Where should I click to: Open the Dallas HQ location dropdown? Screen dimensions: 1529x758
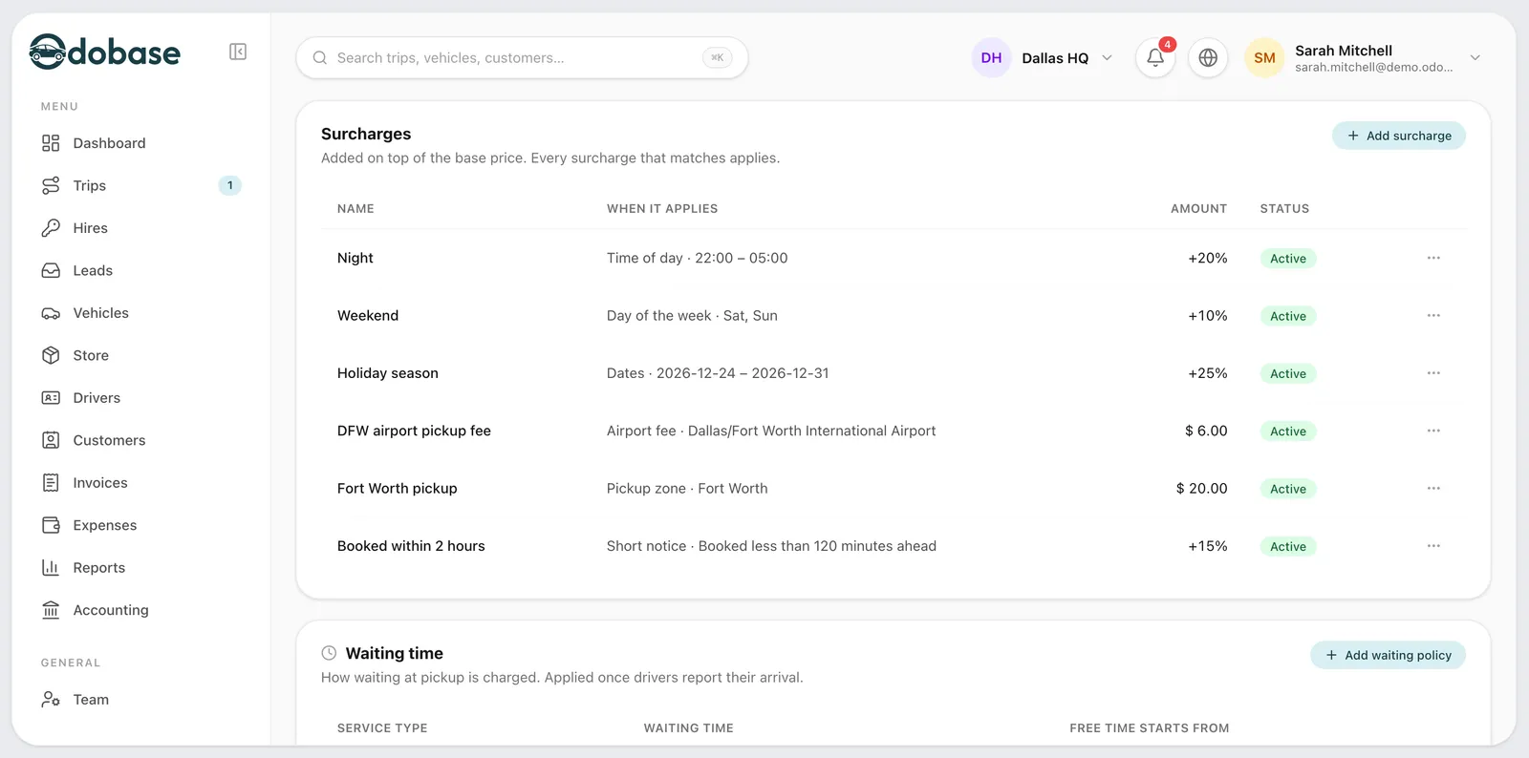tap(1044, 57)
